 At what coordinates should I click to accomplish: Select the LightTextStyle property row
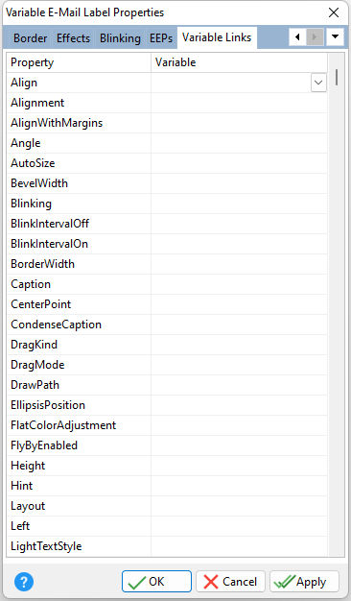pos(167,546)
